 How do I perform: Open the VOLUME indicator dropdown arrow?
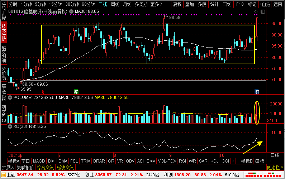click(10, 97)
